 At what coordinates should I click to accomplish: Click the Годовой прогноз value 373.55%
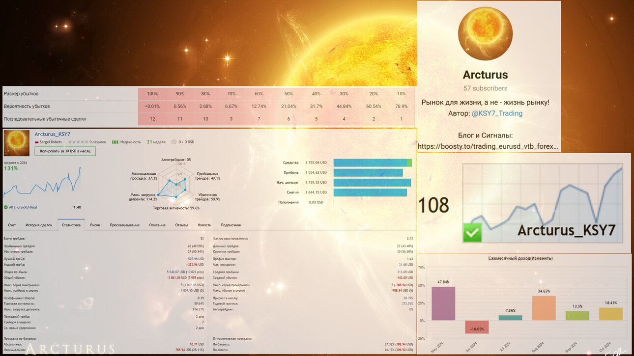(407, 303)
